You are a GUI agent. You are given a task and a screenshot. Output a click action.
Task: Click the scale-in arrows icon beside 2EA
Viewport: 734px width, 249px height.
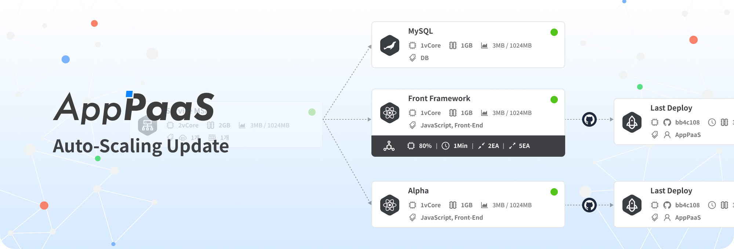click(x=482, y=146)
